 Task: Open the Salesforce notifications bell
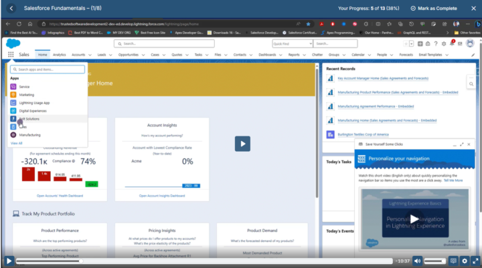tap(452, 43)
